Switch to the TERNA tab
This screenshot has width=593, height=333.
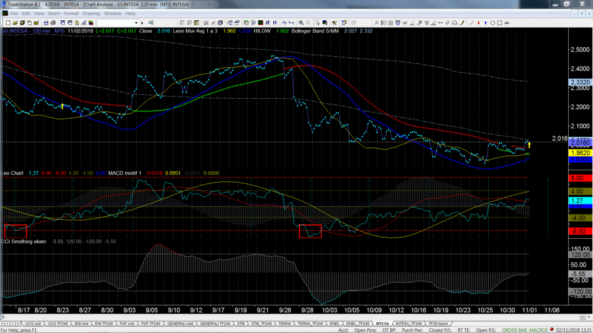point(285,324)
